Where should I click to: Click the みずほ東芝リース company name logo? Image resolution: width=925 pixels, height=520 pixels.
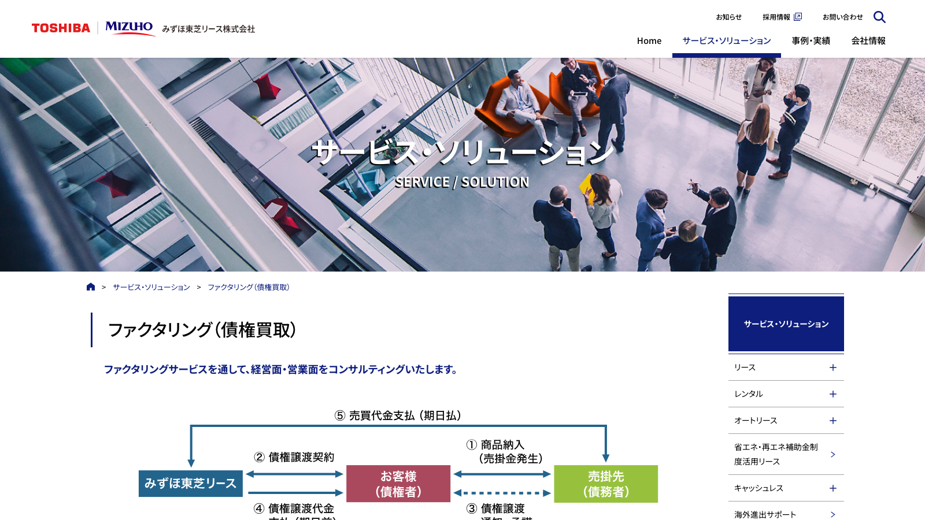point(209,29)
